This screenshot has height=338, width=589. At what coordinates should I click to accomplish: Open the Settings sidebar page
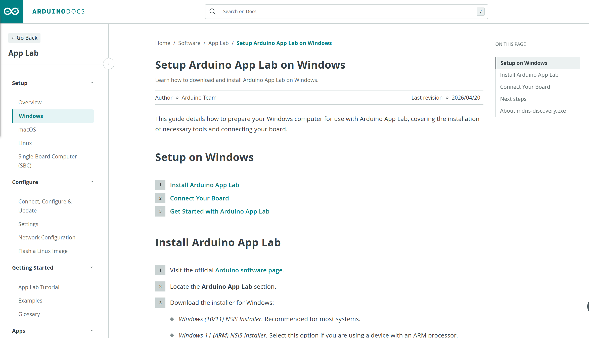tap(28, 224)
